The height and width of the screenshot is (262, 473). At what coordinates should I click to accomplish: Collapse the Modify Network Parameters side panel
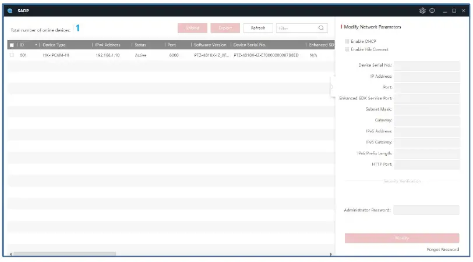click(332, 87)
